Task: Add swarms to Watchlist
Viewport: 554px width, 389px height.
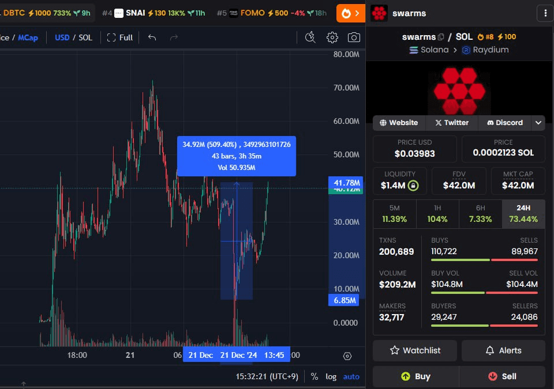Action: (x=415, y=350)
